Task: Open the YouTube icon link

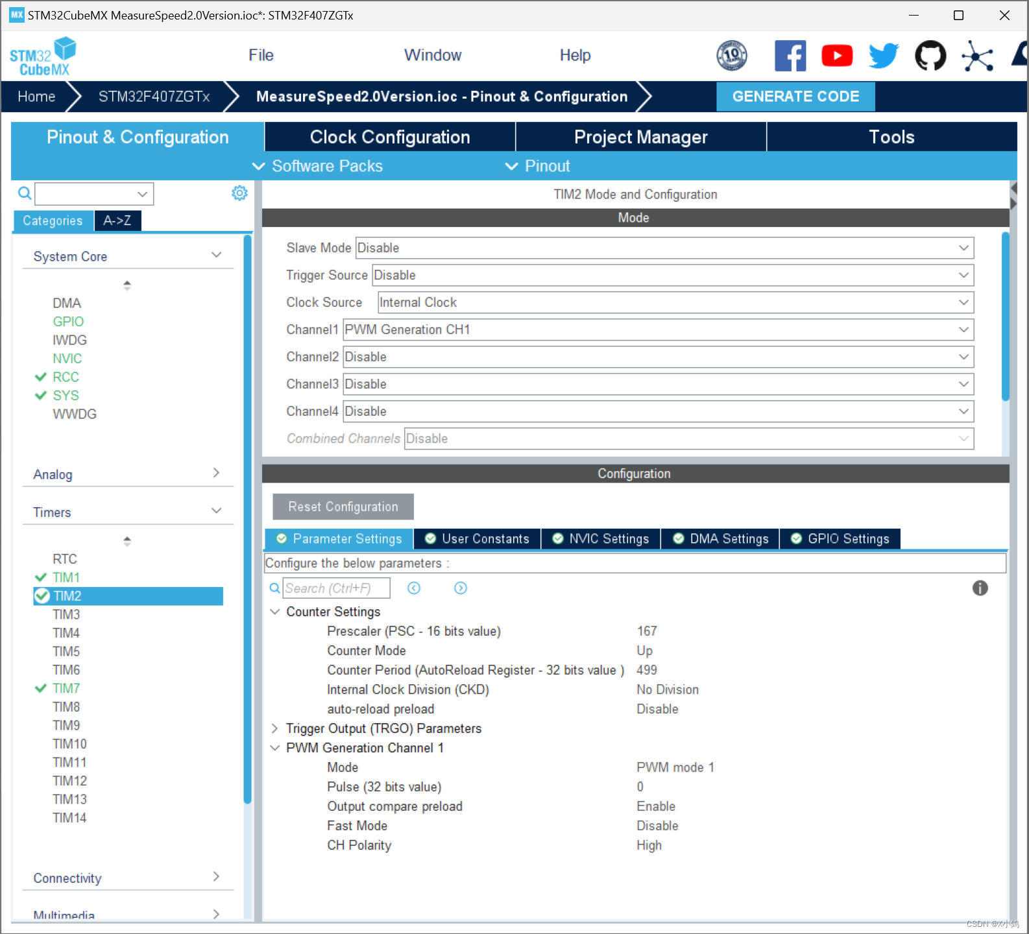Action: coord(837,56)
